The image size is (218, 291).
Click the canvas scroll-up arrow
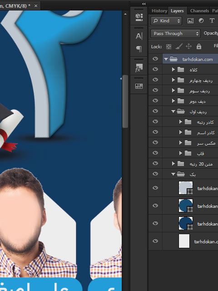[x=125, y=14]
